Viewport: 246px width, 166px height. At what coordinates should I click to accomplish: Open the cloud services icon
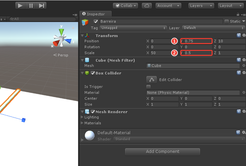[x=147, y=6]
